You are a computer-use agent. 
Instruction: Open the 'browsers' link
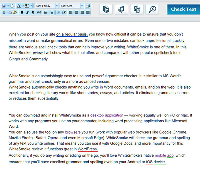[73, 132]
